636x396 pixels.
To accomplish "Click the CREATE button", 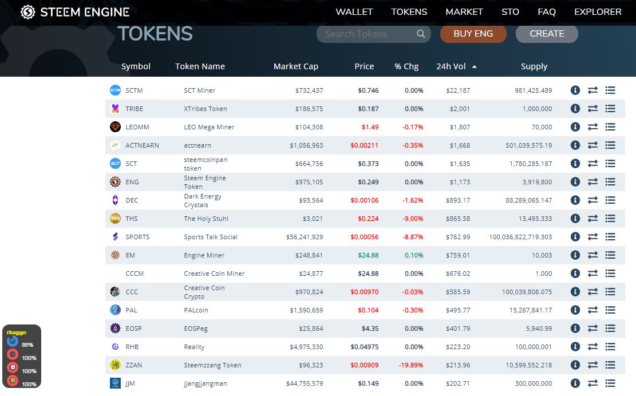I will click(x=547, y=34).
